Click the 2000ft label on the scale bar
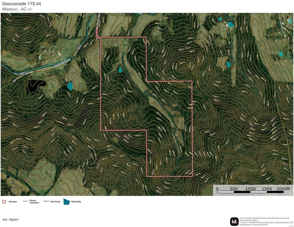This screenshot has width=294, height=227. click(x=283, y=189)
